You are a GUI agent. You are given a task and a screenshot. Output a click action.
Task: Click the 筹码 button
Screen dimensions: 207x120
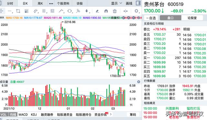(x=133, y=114)
